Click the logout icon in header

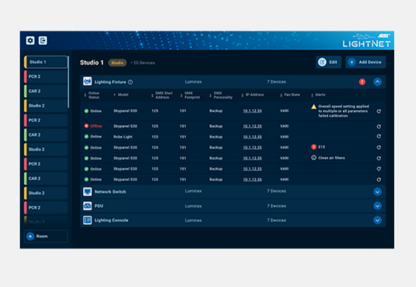[43, 40]
